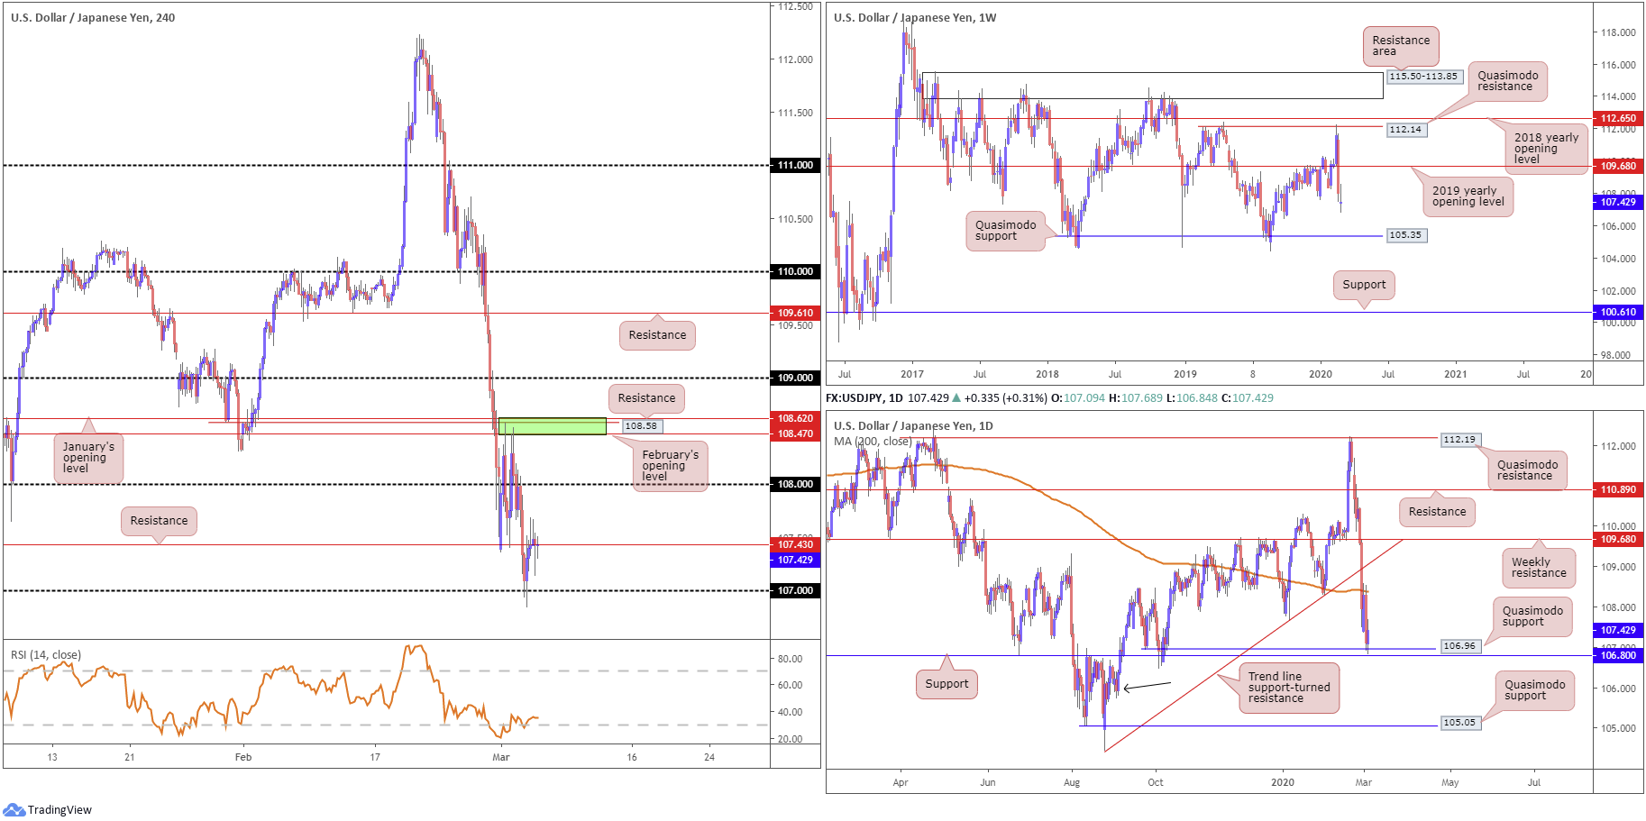
Task: Select the 4-hour chart title U.S. Dollar / Japanese Yen, 240
Action: pos(93,18)
